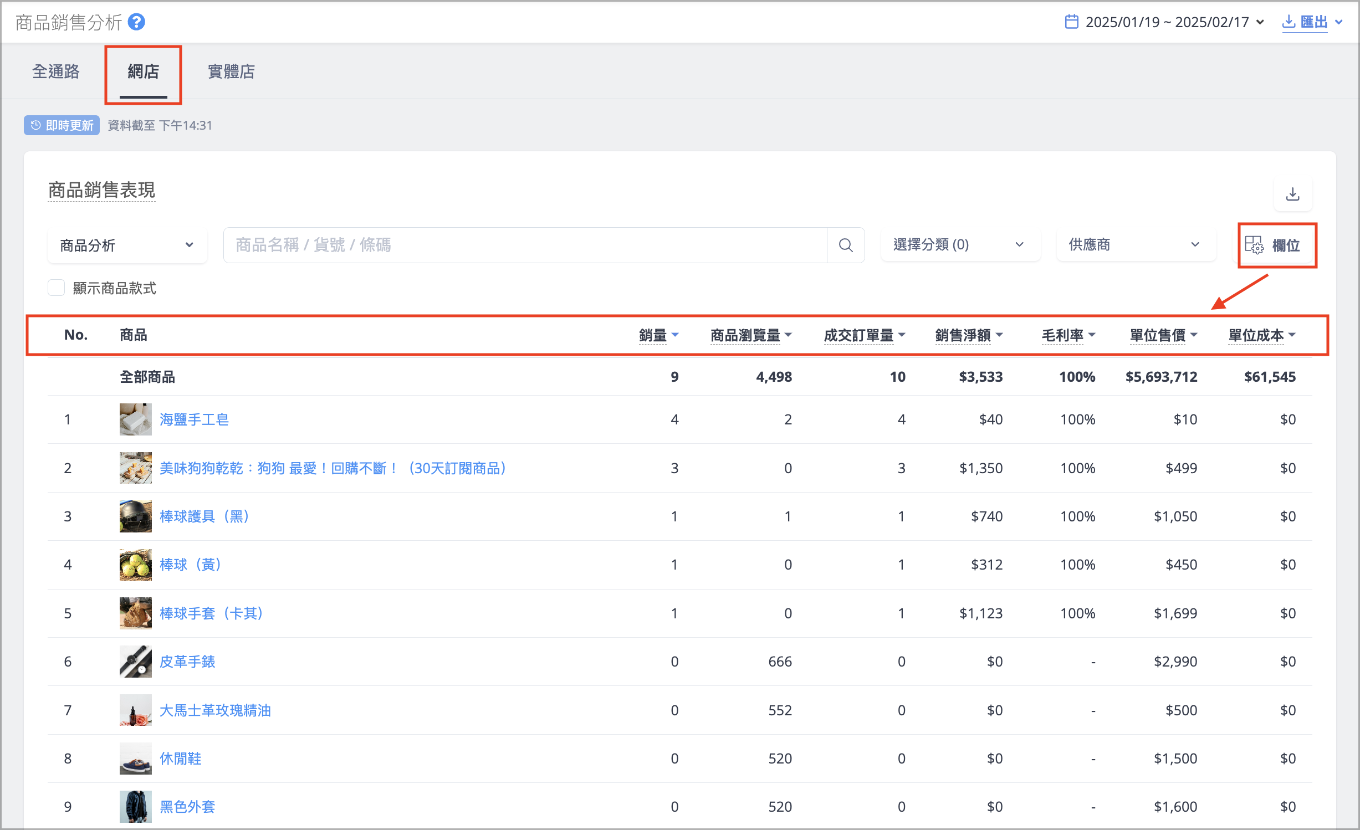Open the 棒球護具（黑） product link
This screenshot has height=830, width=1360.
point(205,516)
